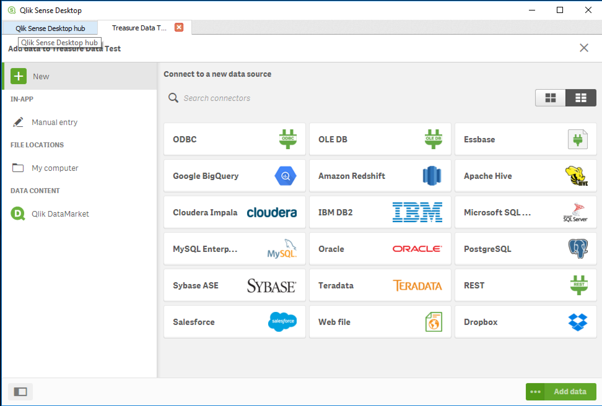Image resolution: width=602 pixels, height=406 pixels.
Task: Select the ODBC connector
Action: (x=235, y=139)
